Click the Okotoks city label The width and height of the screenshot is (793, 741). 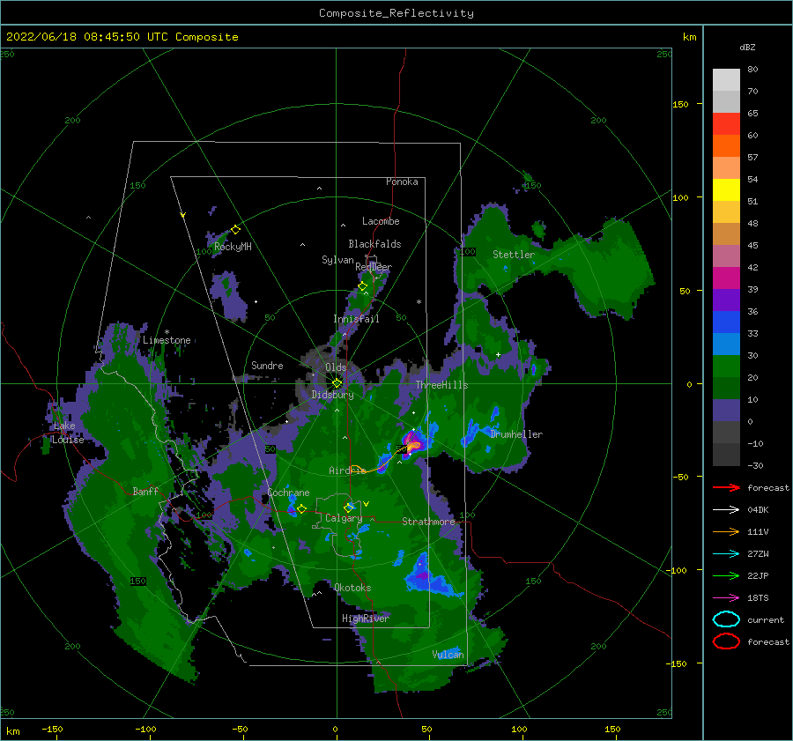point(352,588)
